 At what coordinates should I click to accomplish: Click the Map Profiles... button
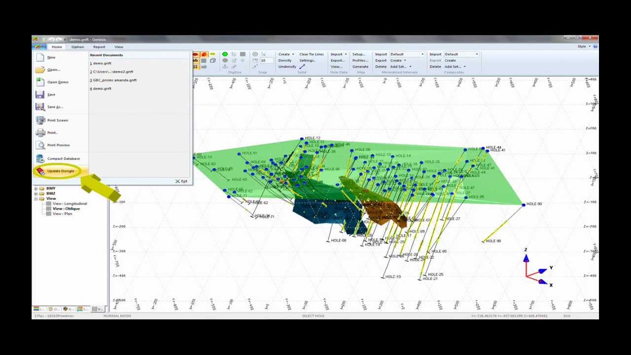click(x=360, y=61)
